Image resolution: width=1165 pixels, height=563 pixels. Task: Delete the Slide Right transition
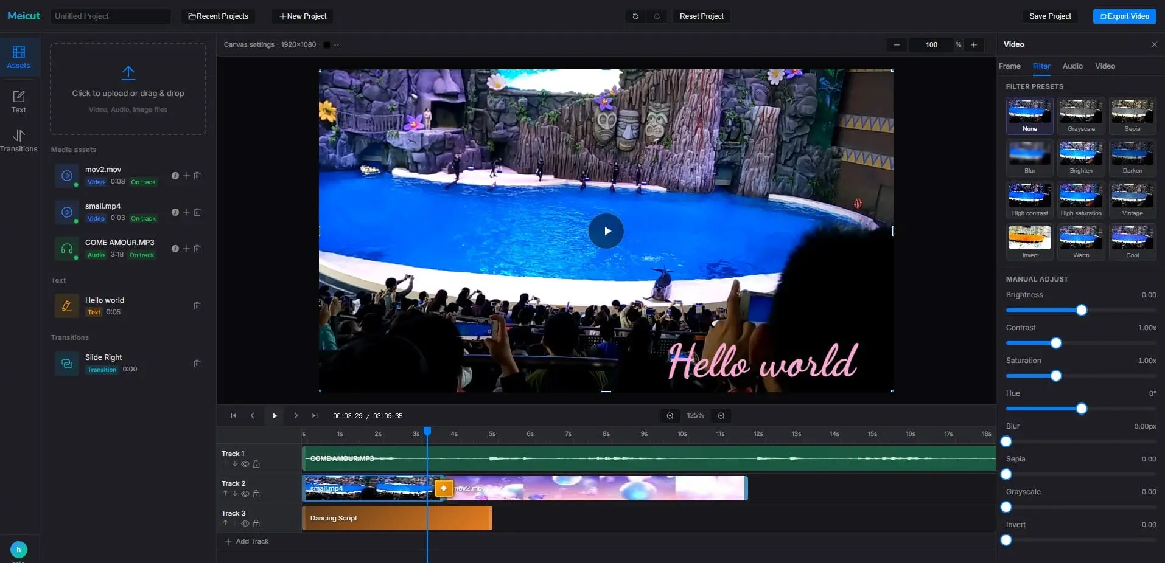(x=197, y=364)
